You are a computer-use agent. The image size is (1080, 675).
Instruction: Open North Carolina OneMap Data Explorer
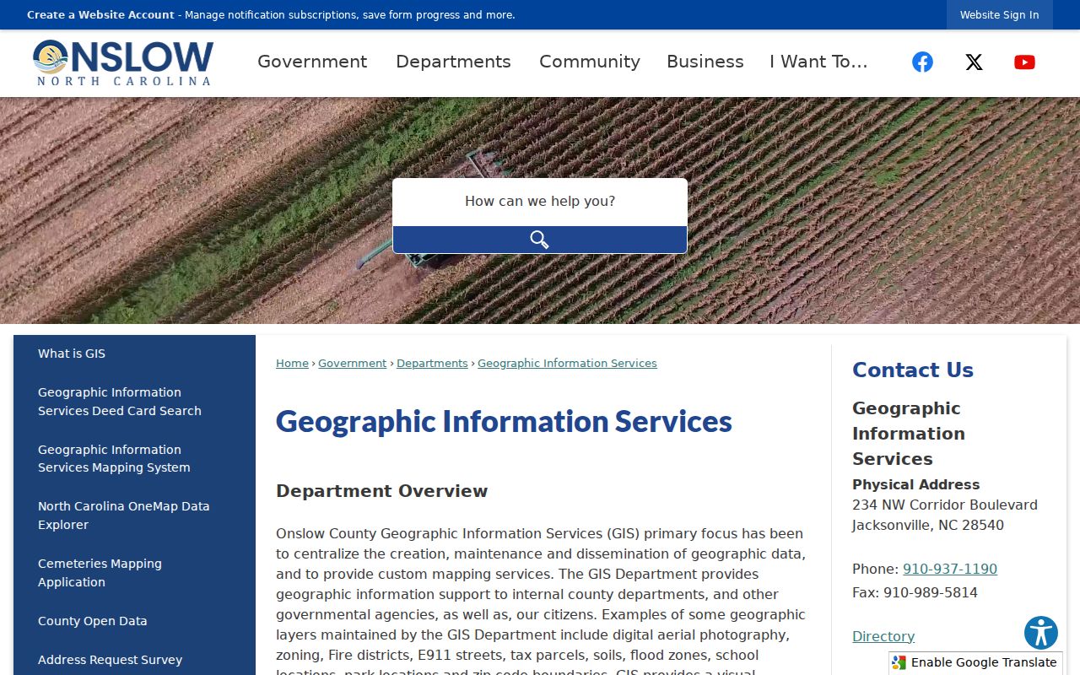124,516
